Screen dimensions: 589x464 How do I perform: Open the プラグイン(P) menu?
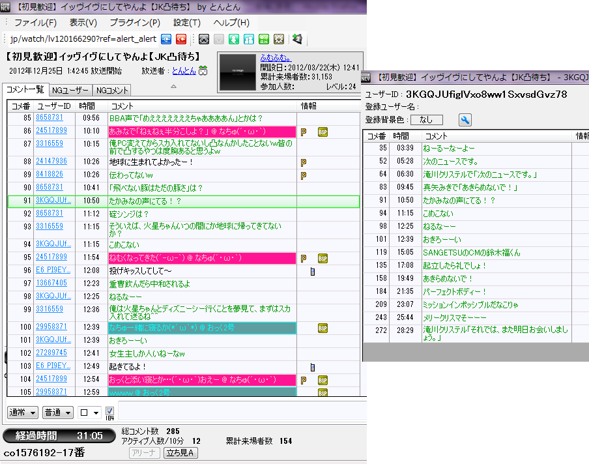pyautogui.click(x=135, y=23)
